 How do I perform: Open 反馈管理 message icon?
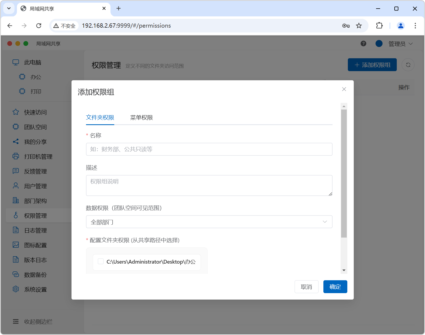tap(16, 171)
